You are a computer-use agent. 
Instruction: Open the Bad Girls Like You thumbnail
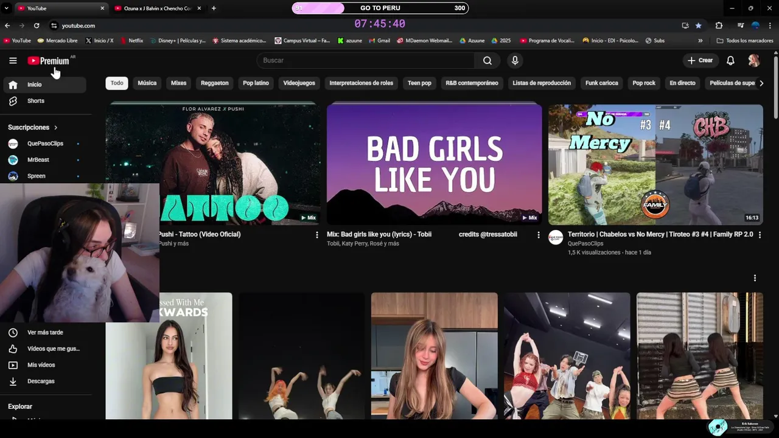[x=434, y=164]
